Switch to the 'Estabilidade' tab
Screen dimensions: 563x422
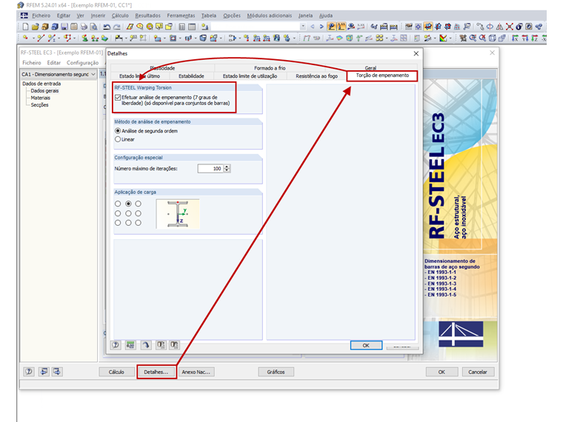[191, 76]
